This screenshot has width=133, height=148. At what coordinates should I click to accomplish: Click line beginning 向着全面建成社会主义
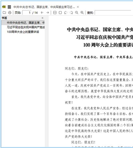tap(99, 125)
